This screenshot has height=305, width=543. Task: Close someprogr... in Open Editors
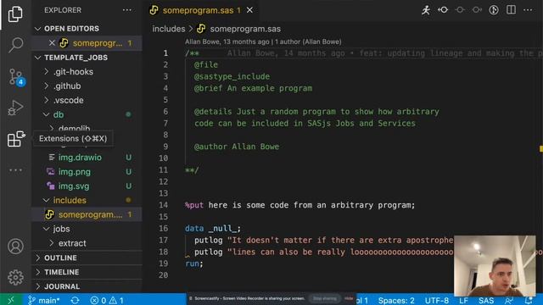52,43
